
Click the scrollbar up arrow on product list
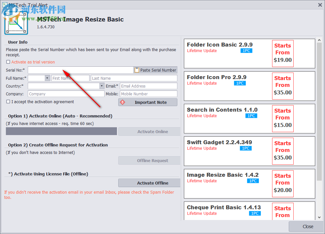(x=319, y=40)
